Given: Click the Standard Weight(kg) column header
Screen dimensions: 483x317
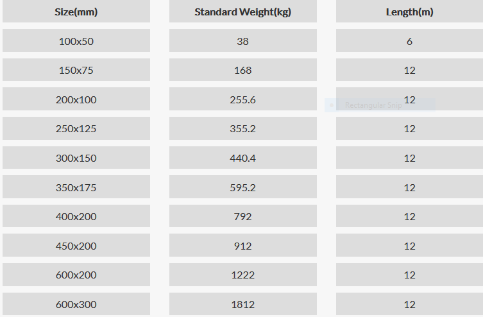Looking at the screenshot, I should [x=242, y=12].
